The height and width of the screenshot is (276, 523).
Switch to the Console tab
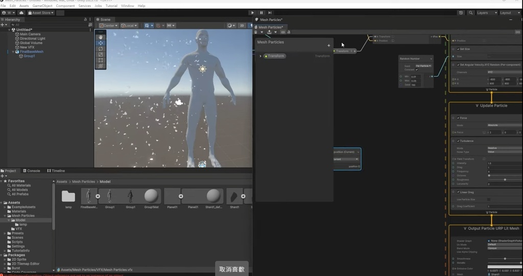tap(32, 171)
